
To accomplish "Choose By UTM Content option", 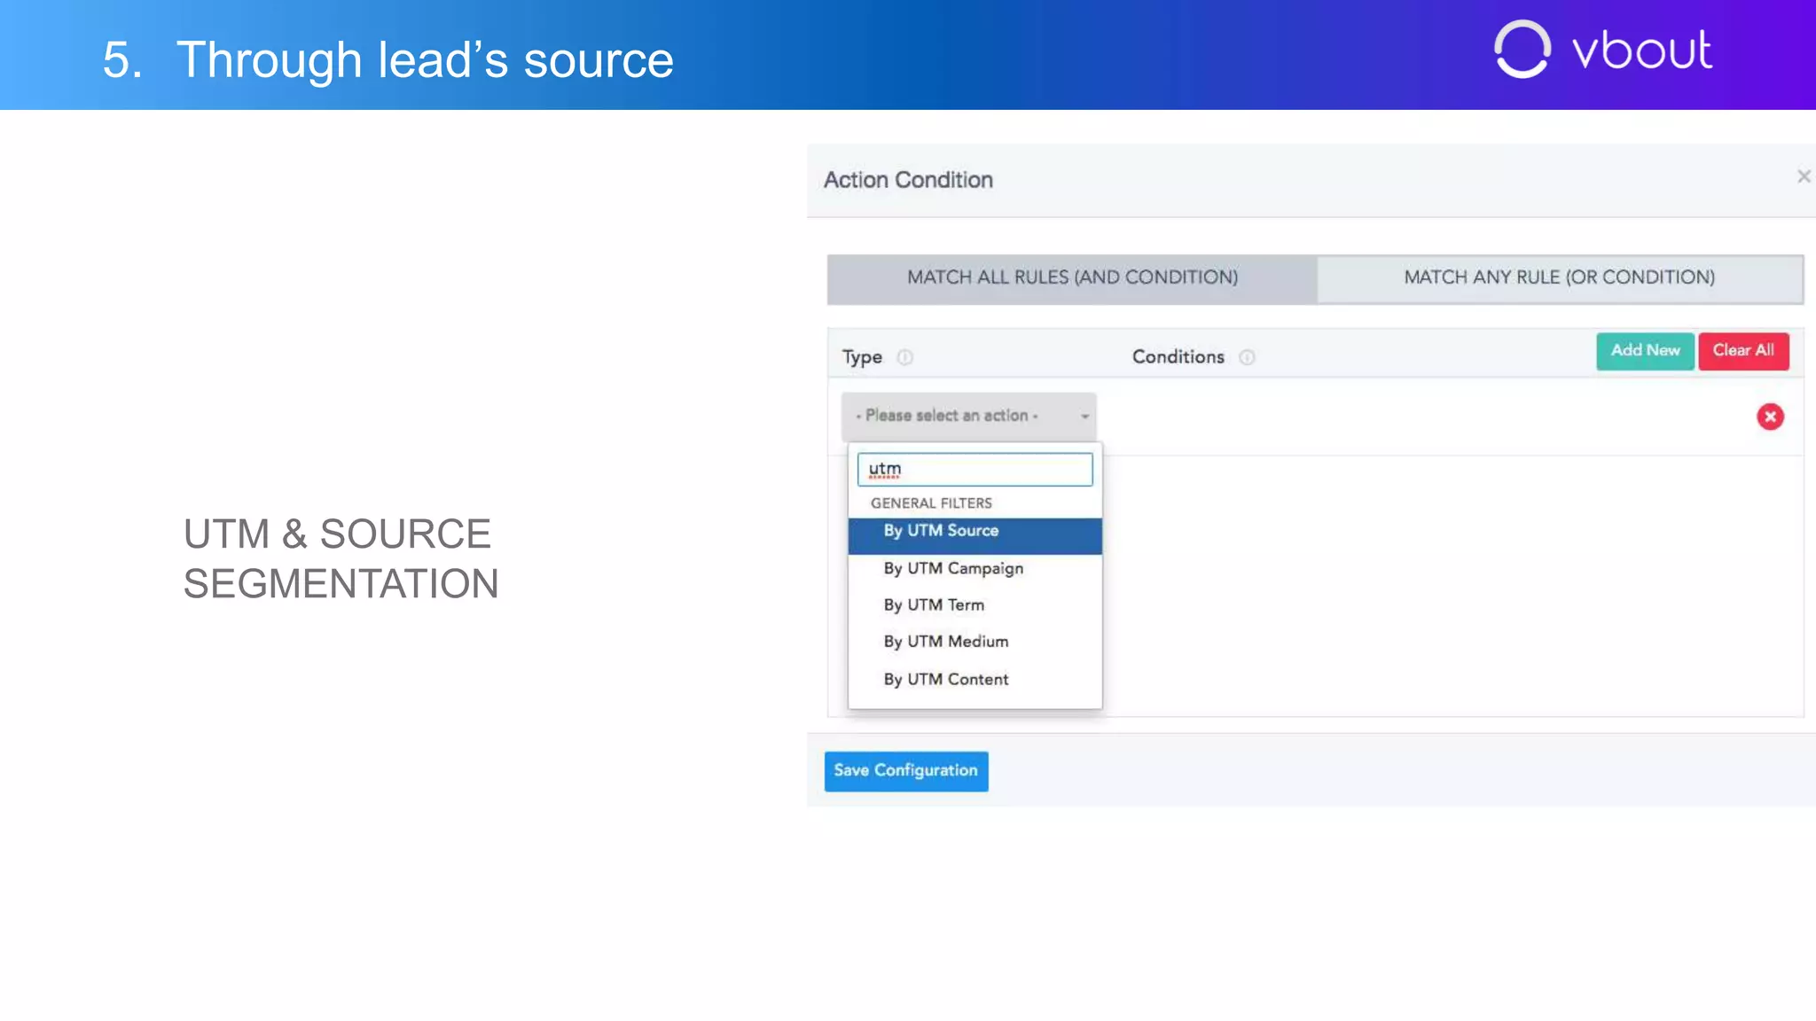I will tap(975, 680).
